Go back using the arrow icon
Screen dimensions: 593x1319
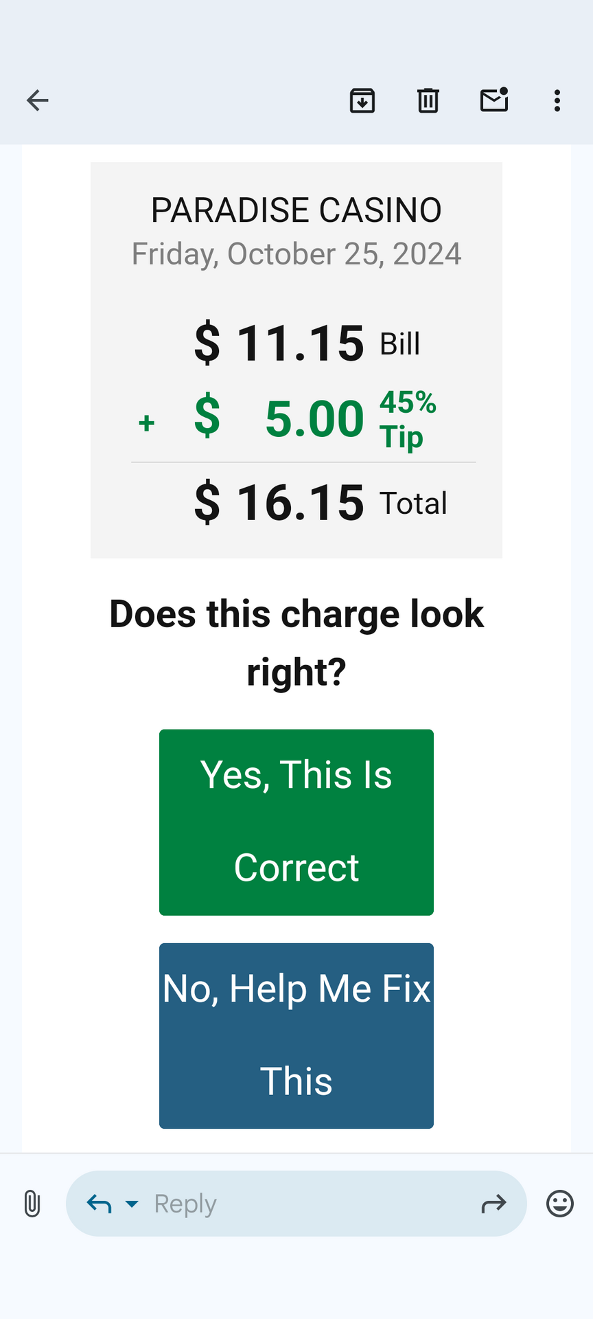point(38,100)
